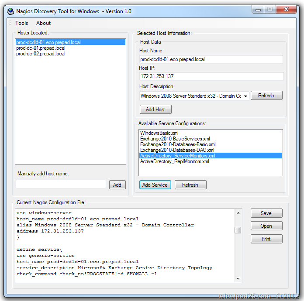The image size is (304, 301).
Task: Select ActiveDirectory_ServiceMonitors.xml configuration
Action: [211, 156]
